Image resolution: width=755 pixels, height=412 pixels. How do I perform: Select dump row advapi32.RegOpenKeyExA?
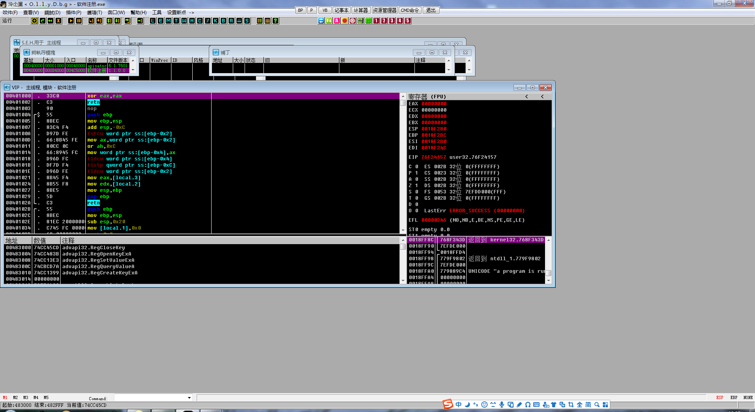202,254
